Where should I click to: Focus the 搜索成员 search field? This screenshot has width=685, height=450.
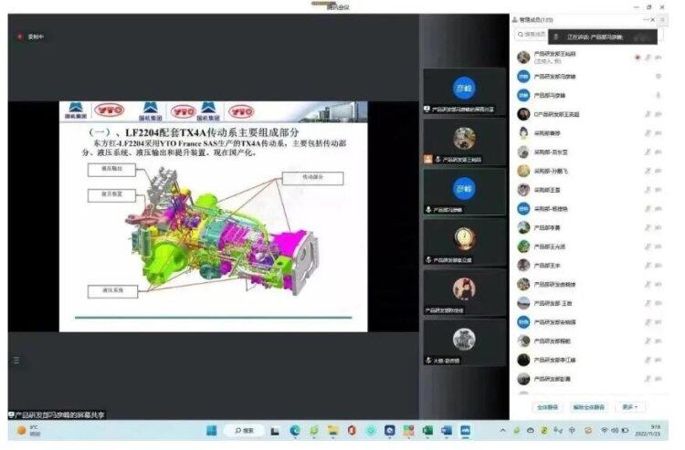(531, 34)
